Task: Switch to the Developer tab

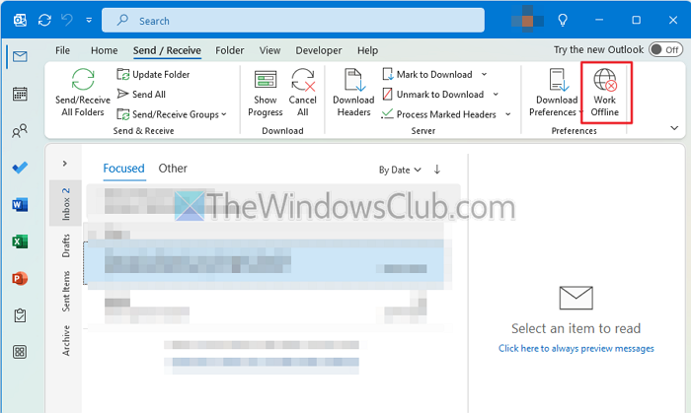Action: coord(319,50)
